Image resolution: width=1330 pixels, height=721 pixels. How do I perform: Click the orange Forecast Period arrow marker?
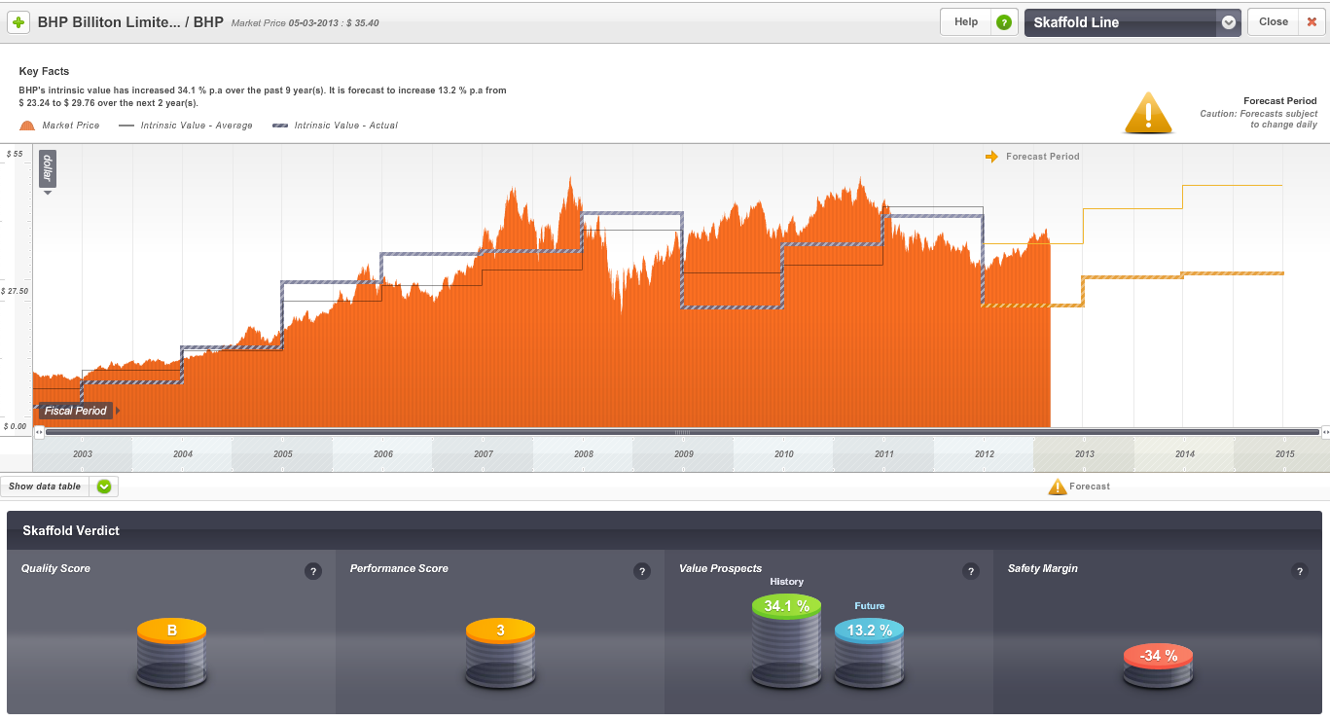point(991,156)
